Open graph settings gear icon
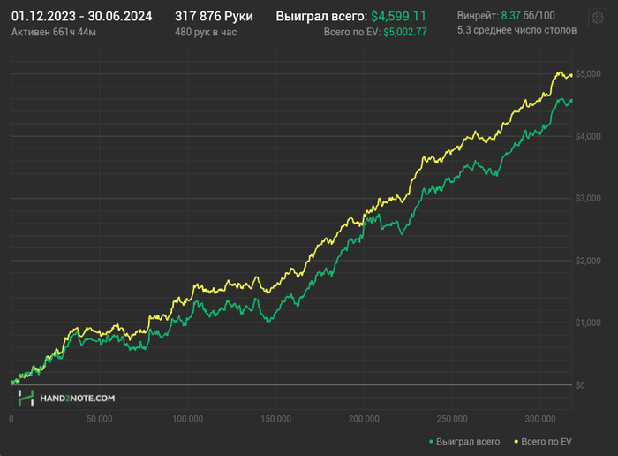618x456 pixels. click(598, 18)
